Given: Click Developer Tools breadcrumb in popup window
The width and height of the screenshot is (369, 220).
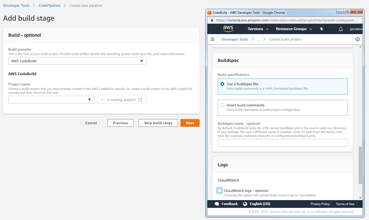Looking at the screenshot, I should 235,39.
